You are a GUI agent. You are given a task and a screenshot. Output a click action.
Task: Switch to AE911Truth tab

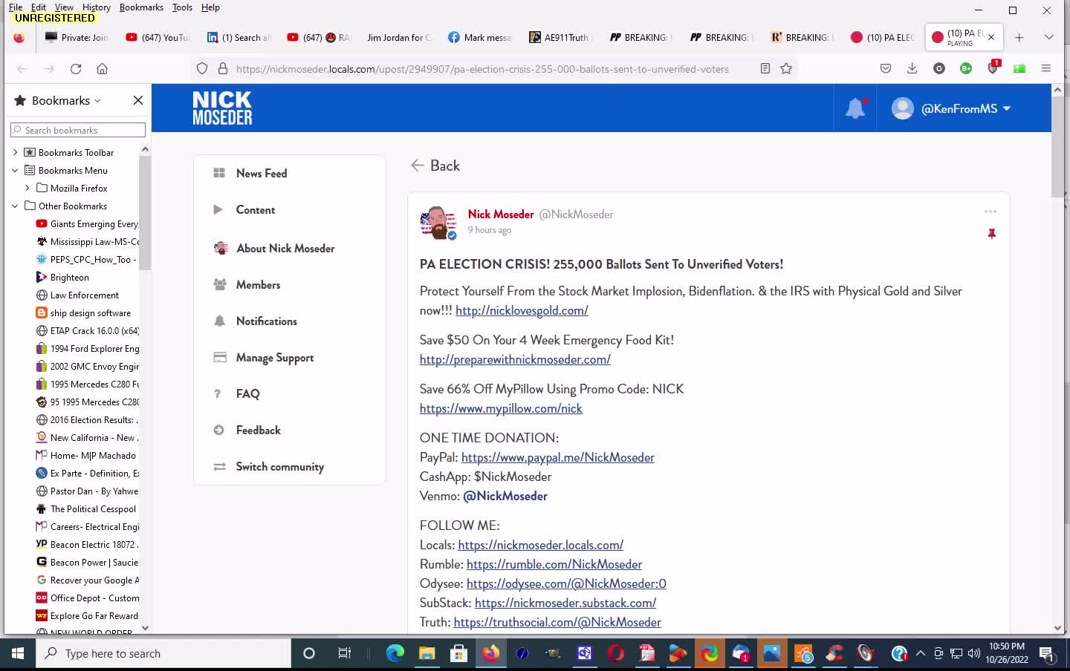click(x=560, y=37)
